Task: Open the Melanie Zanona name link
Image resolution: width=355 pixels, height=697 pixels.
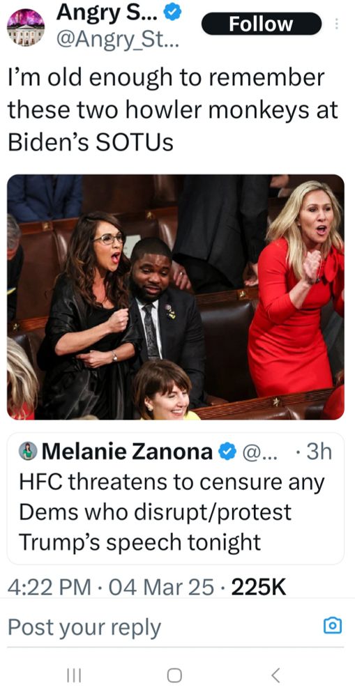Action: click(126, 452)
